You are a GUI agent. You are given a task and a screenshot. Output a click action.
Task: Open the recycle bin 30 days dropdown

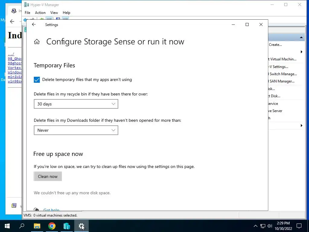[x=76, y=104]
